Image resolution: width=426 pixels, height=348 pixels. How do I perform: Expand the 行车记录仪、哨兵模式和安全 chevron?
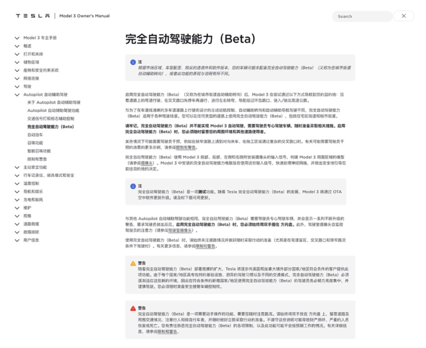coord(17,176)
